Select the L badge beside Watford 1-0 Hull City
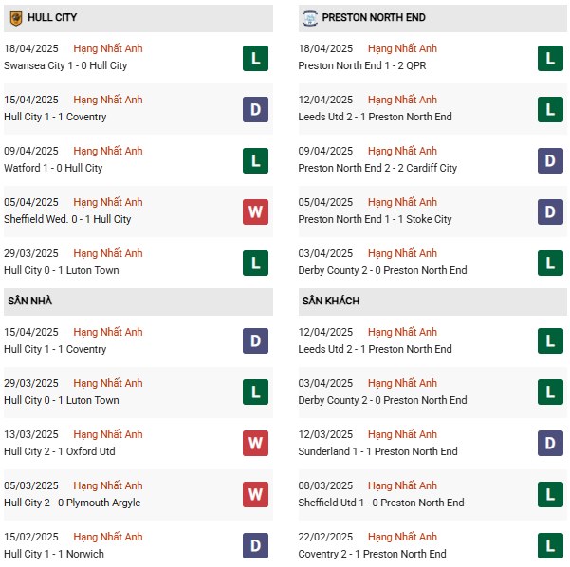570x567 pixels. 255,160
